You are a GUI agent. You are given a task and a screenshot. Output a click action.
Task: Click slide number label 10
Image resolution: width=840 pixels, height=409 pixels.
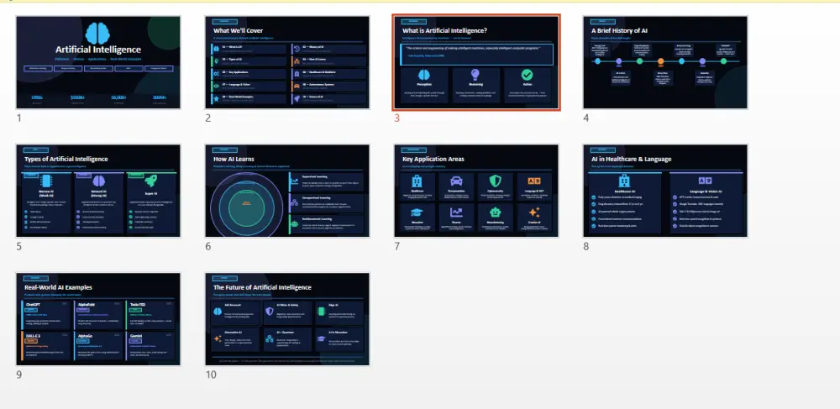tap(211, 375)
